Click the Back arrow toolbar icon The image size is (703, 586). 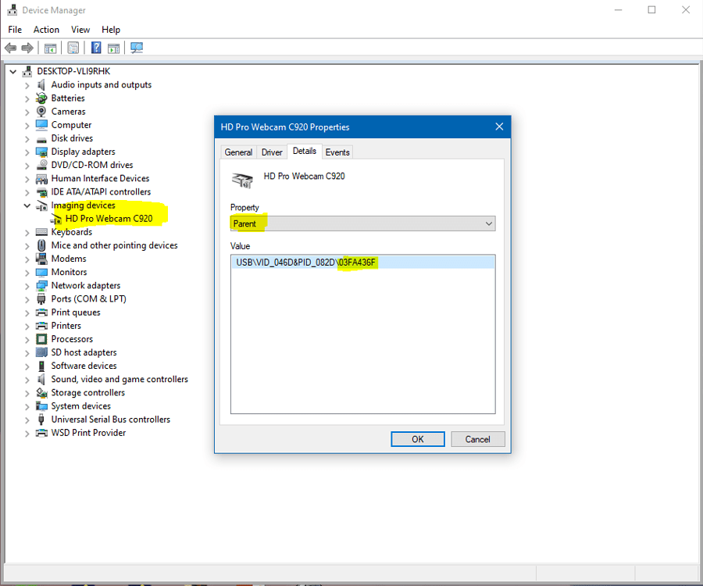[10, 48]
